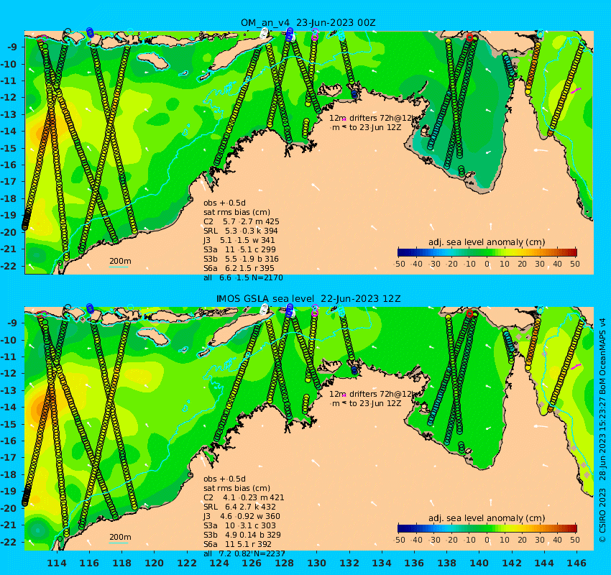
Task: Click the 'S6a 11 5.1 r 392' row
Action: (238, 544)
